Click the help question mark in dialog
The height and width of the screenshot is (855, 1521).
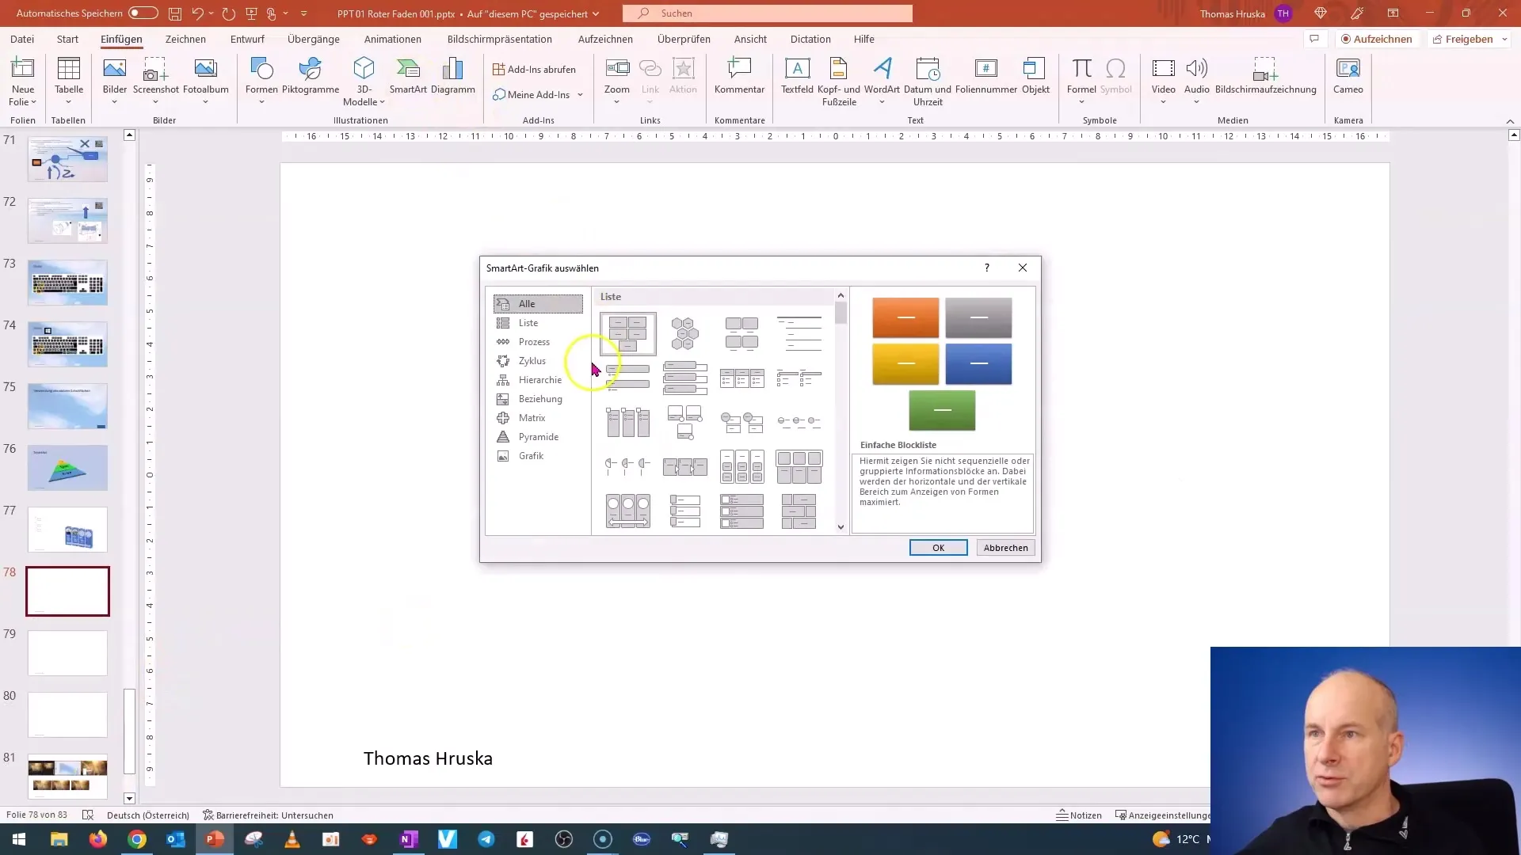[x=986, y=268]
